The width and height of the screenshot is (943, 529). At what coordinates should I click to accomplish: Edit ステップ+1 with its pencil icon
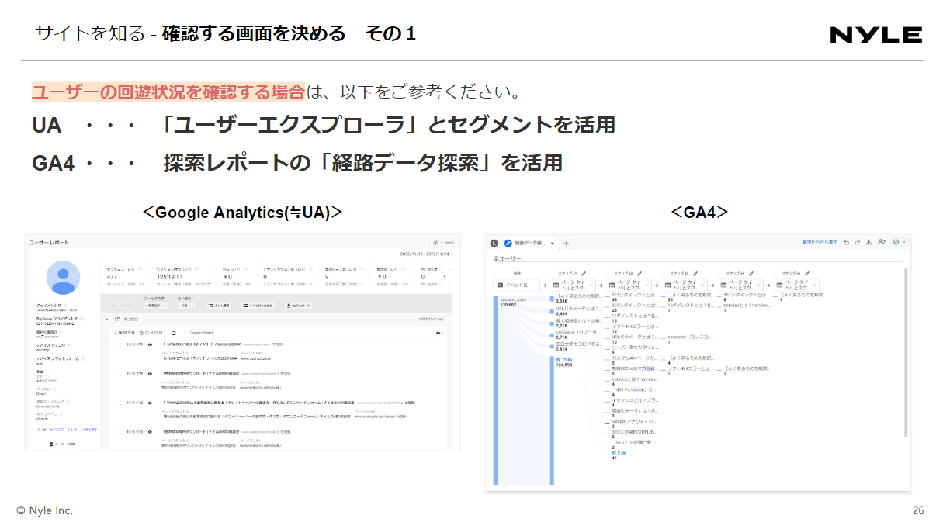pos(584,274)
